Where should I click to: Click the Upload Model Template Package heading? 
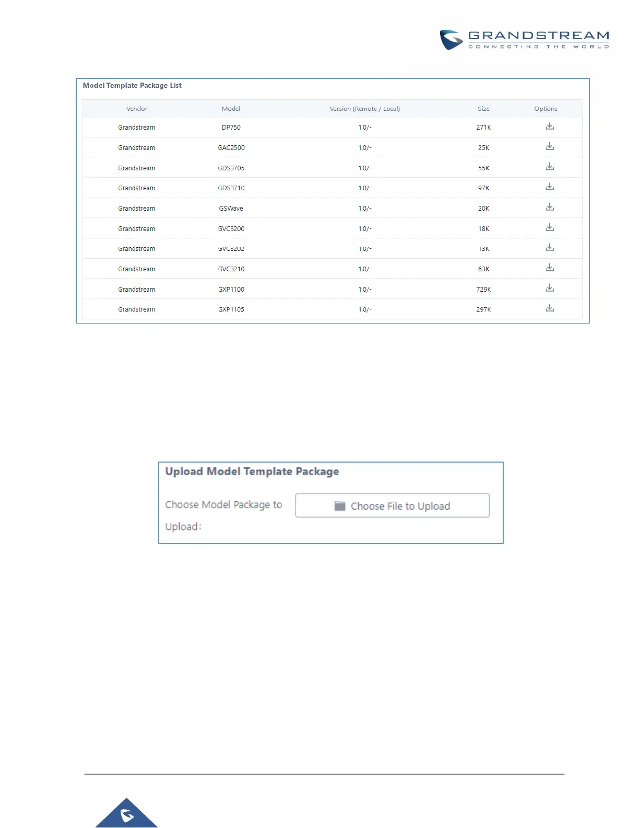point(252,471)
